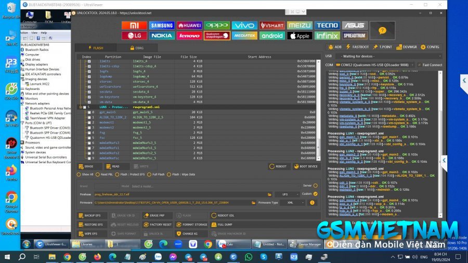Open ADB tools
Viewport: 468px width, 263px height.
[x=334, y=47]
